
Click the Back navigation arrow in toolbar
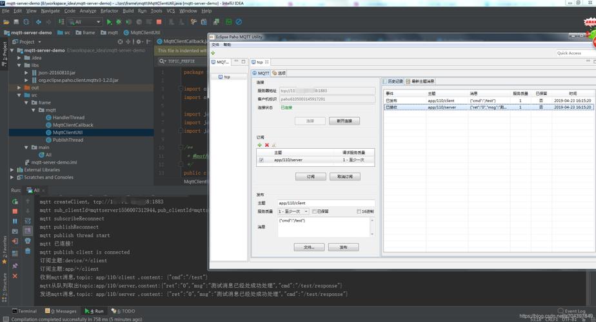(39, 22)
